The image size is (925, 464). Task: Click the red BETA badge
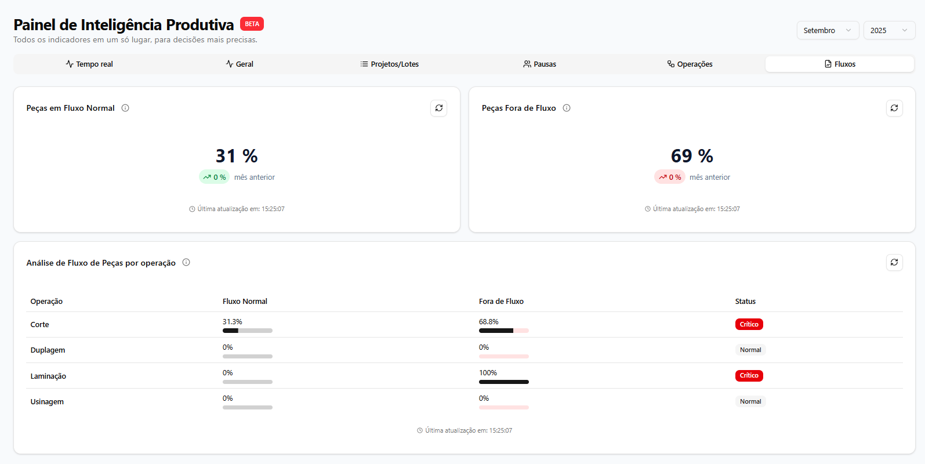tap(252, 24)
